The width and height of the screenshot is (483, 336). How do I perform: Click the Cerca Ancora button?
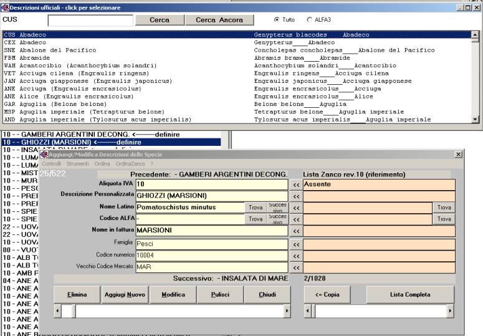click(x=219, y=20)
